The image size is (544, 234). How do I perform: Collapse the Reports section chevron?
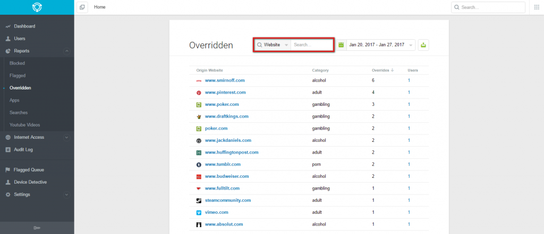coord(67,51)
